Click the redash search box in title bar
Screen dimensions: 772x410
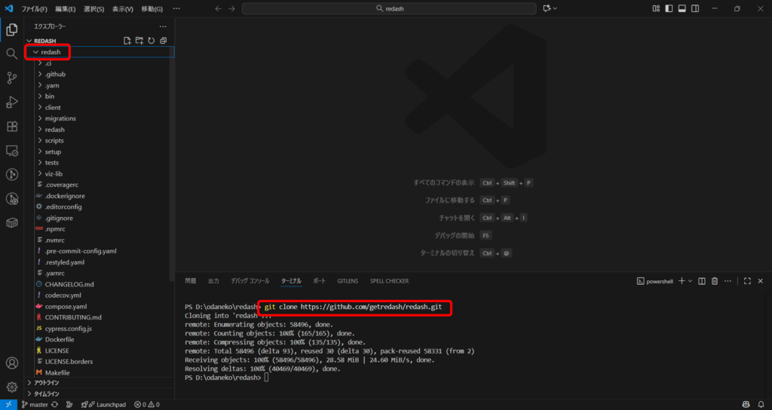point(388,8)
